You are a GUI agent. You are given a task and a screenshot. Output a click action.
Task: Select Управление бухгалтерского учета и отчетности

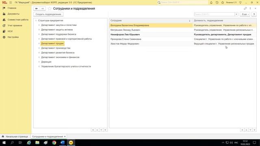tap(66, 67)
